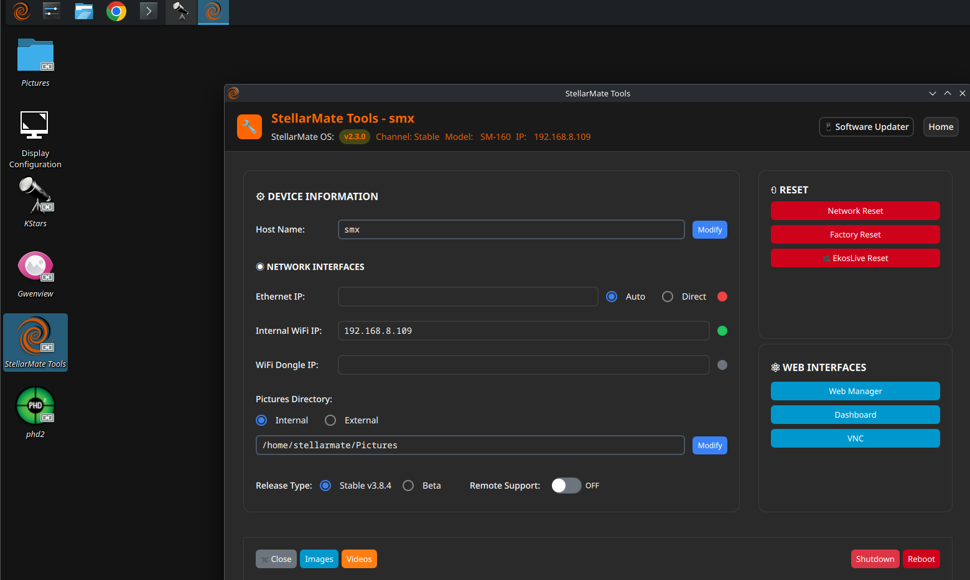The width and height of the screenshot is (970, 580).
Task: Click the "SM-160" model text
Action: (495, 137)
